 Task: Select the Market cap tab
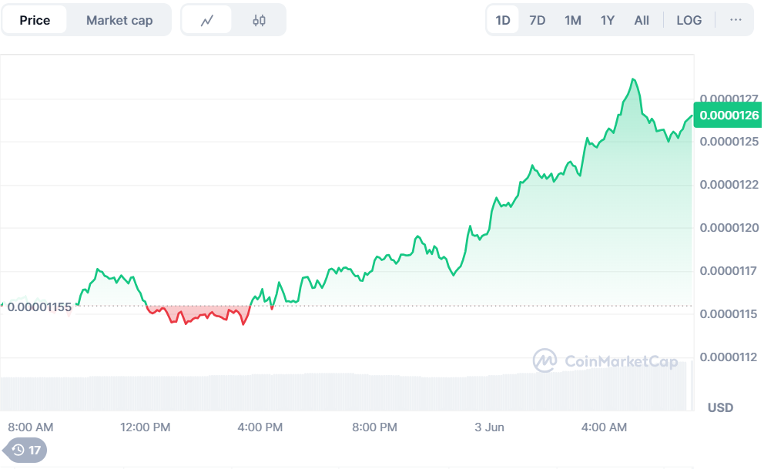click(x=119, y=21)
